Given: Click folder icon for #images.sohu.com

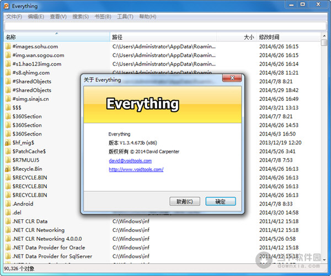Looking at the screenshot, I should click(x=8, y=46).
